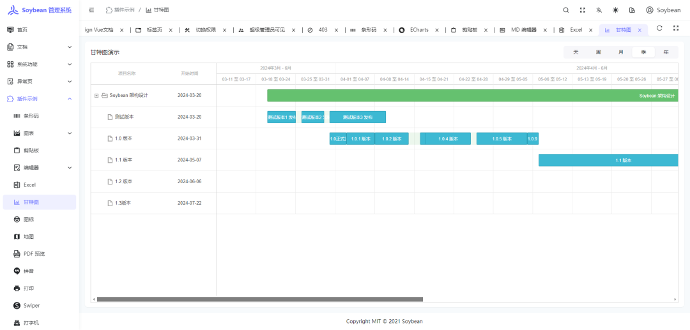The width and height of the screenshot is (690, 330).
Task: Open the language switcher icon
Action: [599, 10]
